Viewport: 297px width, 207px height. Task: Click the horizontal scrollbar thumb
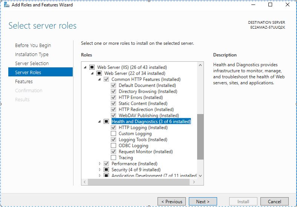coord(139,182)
